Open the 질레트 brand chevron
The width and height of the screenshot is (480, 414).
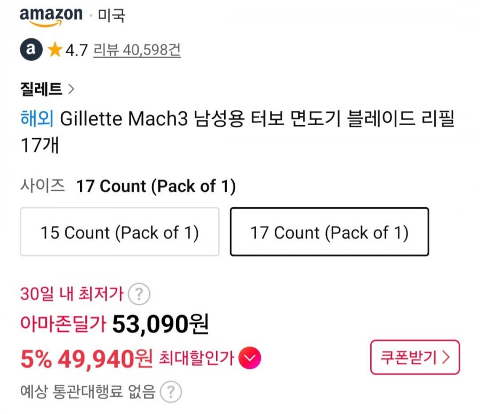(x=71, y=89)
